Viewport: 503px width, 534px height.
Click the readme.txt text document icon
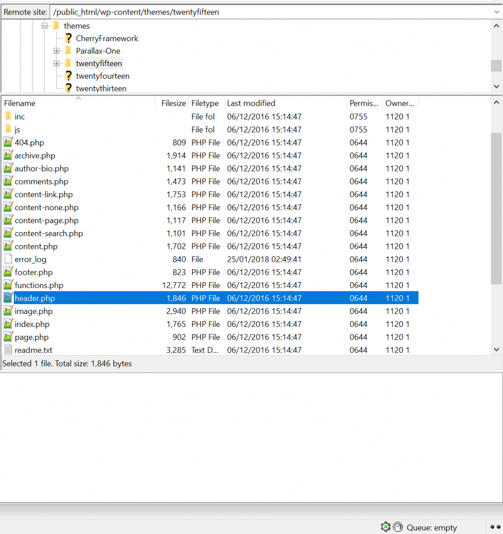pos(8,350)
